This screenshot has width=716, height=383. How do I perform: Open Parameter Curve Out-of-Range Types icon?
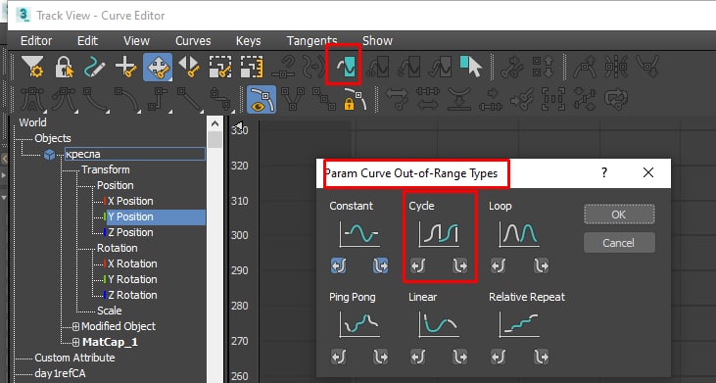tap(344, 68)
